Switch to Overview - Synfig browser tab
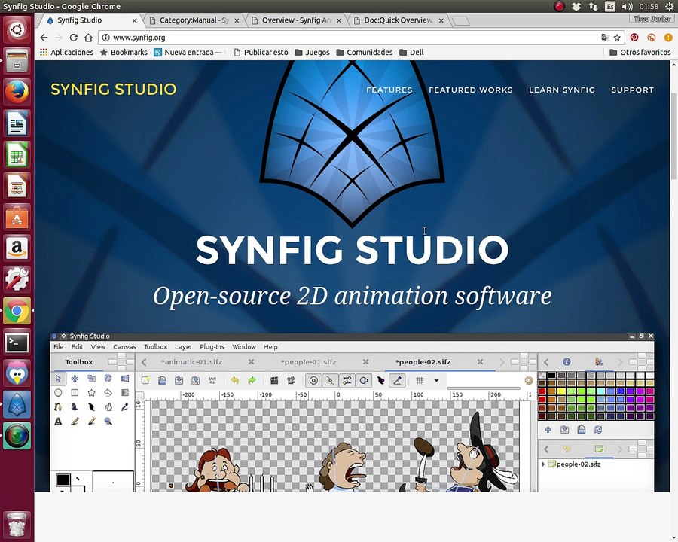The height and width of the screenshot is (542, 678). [x=295, y=20]
